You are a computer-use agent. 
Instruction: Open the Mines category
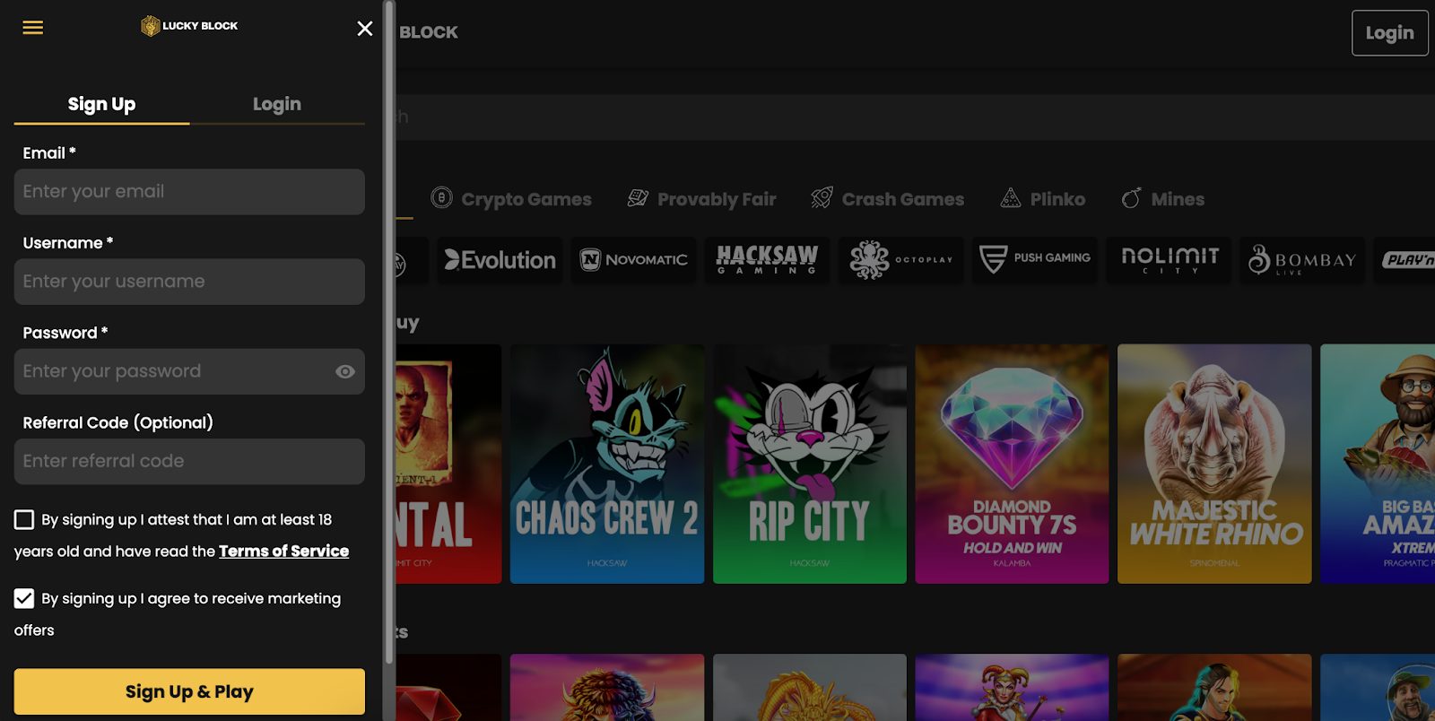point(1163,199)
